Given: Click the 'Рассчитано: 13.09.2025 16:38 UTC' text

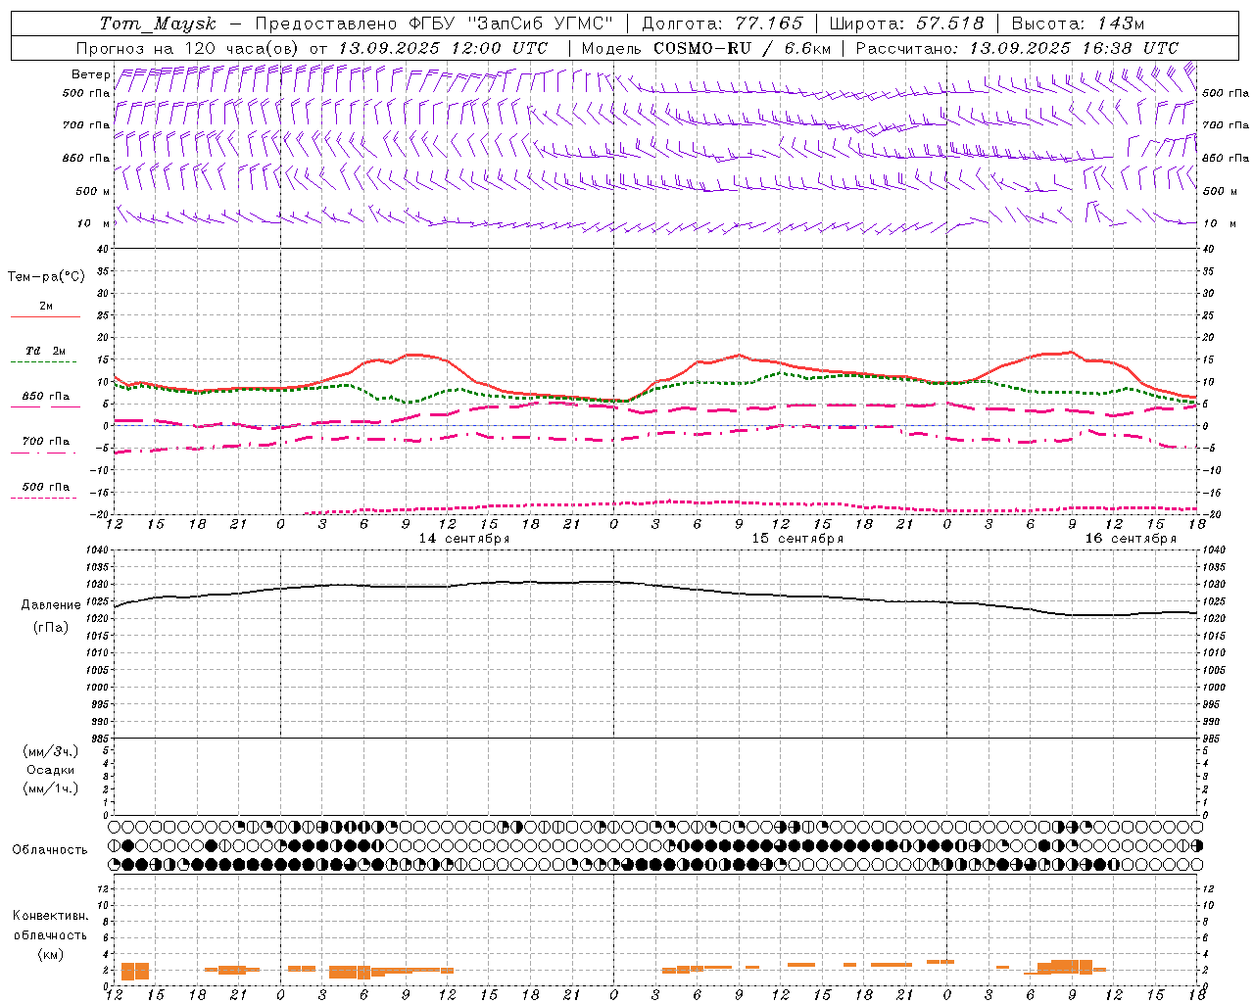Looking at the screenshot, I should [1017, 48].
